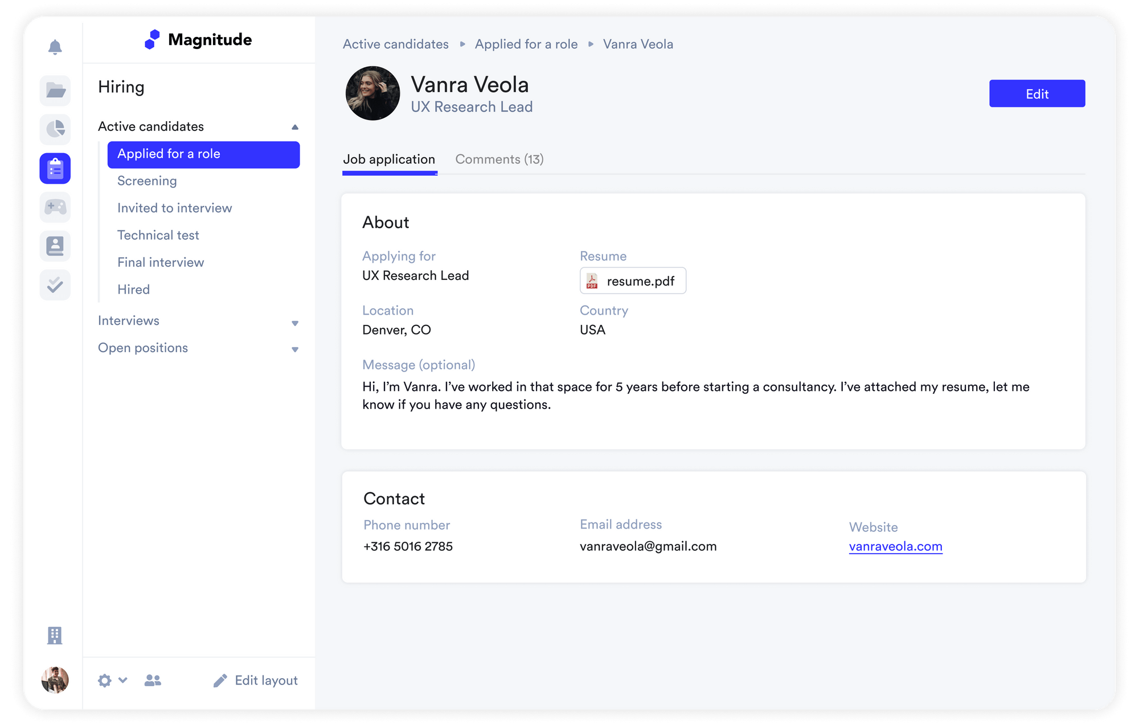Viewport: 1139px width, 726px height.
Task: Open the vanraveola.com website link
Action: pyautogui.click(x=895, y=546)
